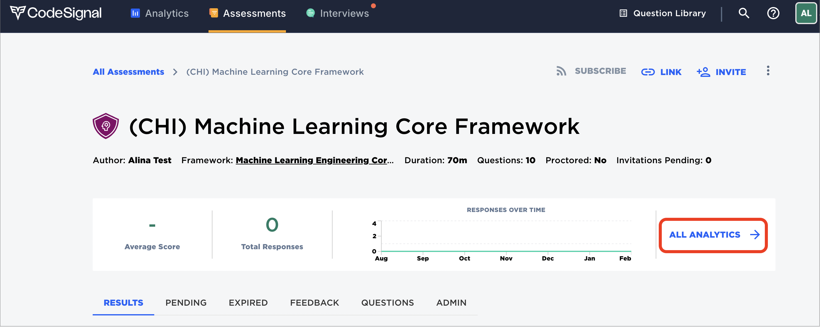Click the Jan label on chart axis
The image size is (820, 327).
[x=589, y=259]
